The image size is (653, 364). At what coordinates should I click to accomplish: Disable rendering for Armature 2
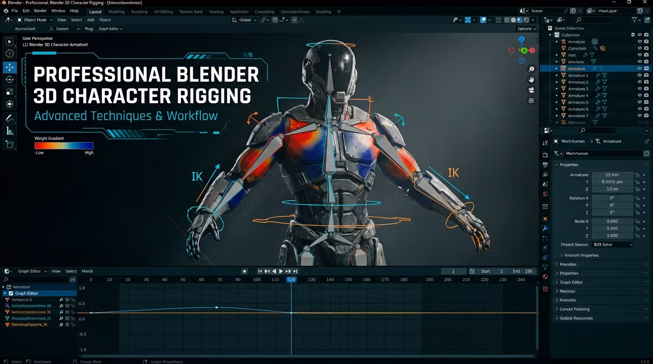pos(646,82)
